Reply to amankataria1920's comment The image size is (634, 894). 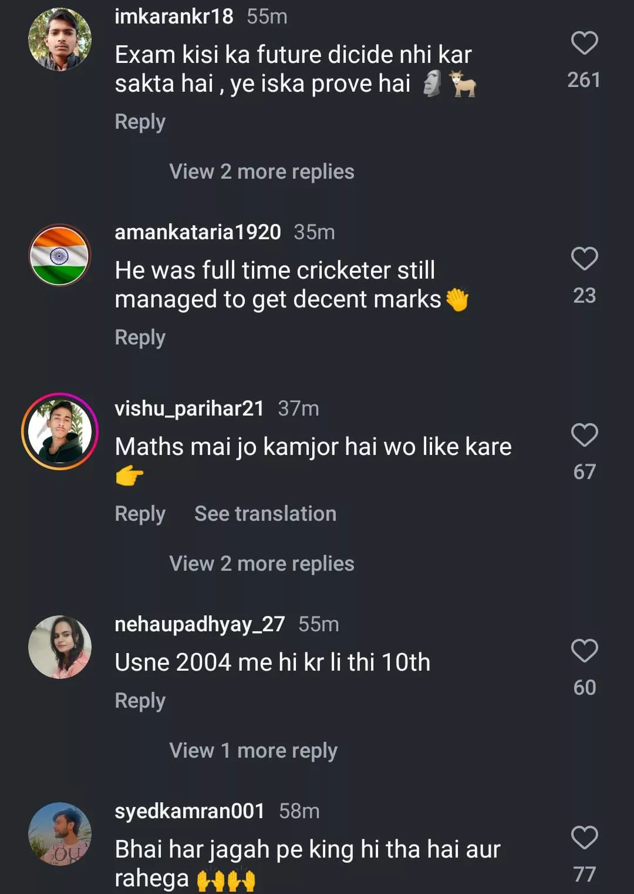pos(140,337)
